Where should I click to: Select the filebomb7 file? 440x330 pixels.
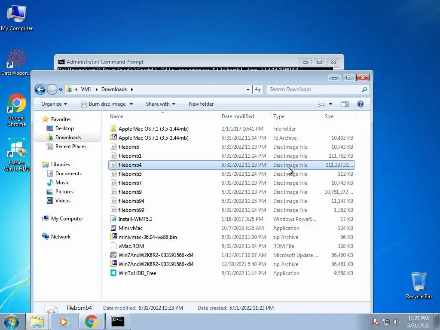(x=231, y=183)
